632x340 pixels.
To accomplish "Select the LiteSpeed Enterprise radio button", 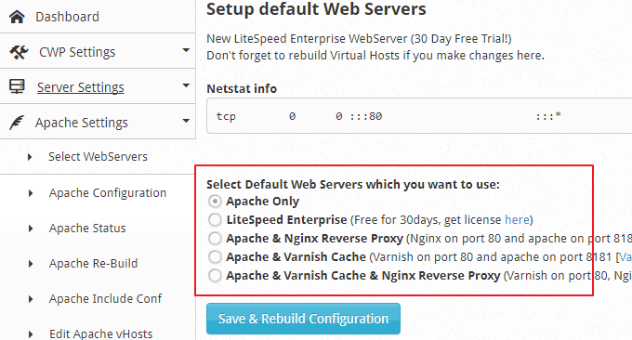I will pyautogui.click(x=215, y=219).
